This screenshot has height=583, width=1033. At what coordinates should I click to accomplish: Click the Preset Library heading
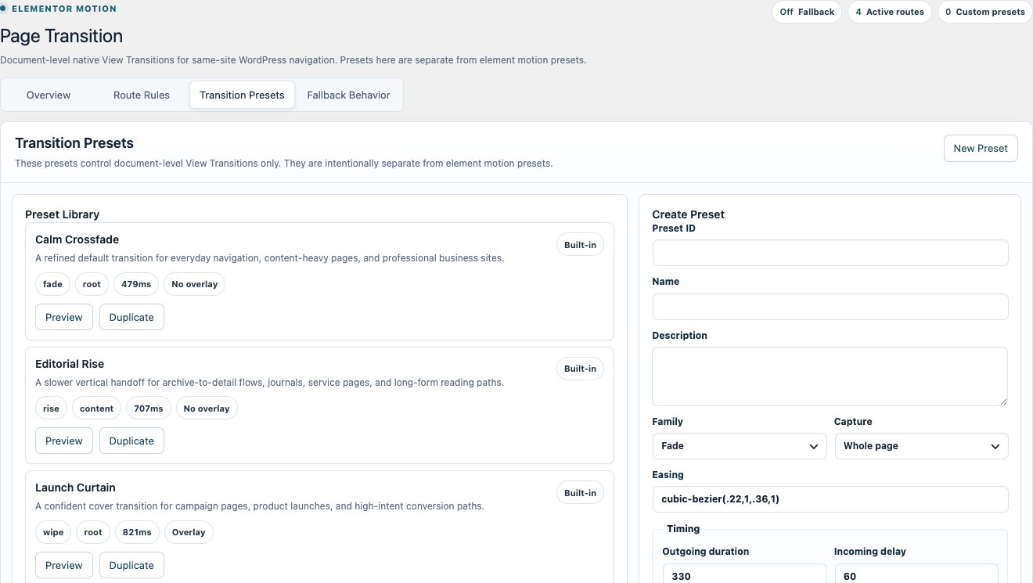(63, 214)
